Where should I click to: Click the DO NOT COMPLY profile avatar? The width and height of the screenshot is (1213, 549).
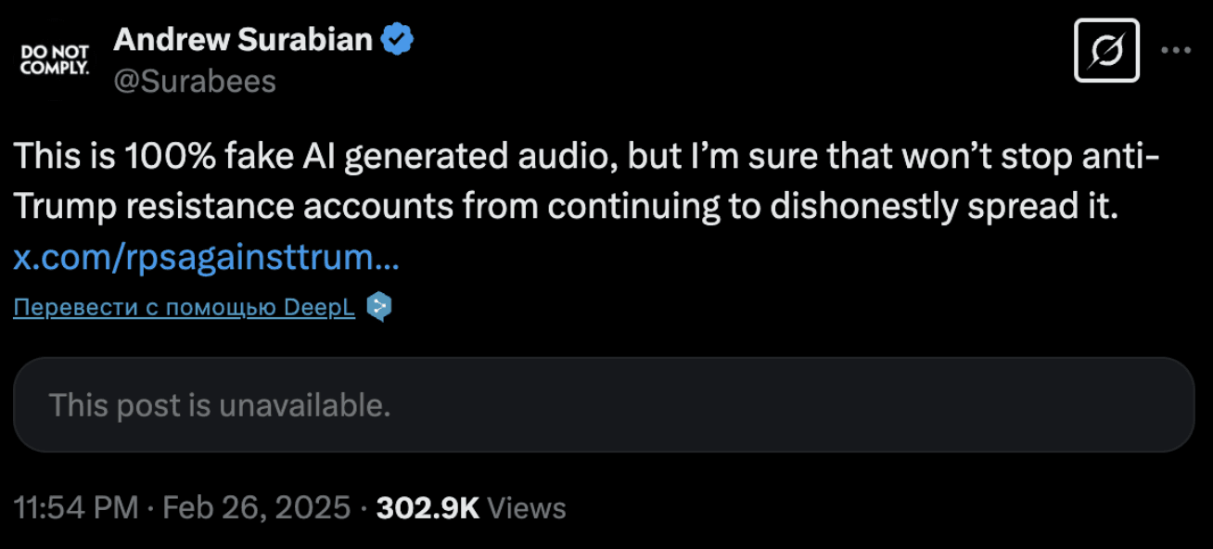click(x=56, y=58)
